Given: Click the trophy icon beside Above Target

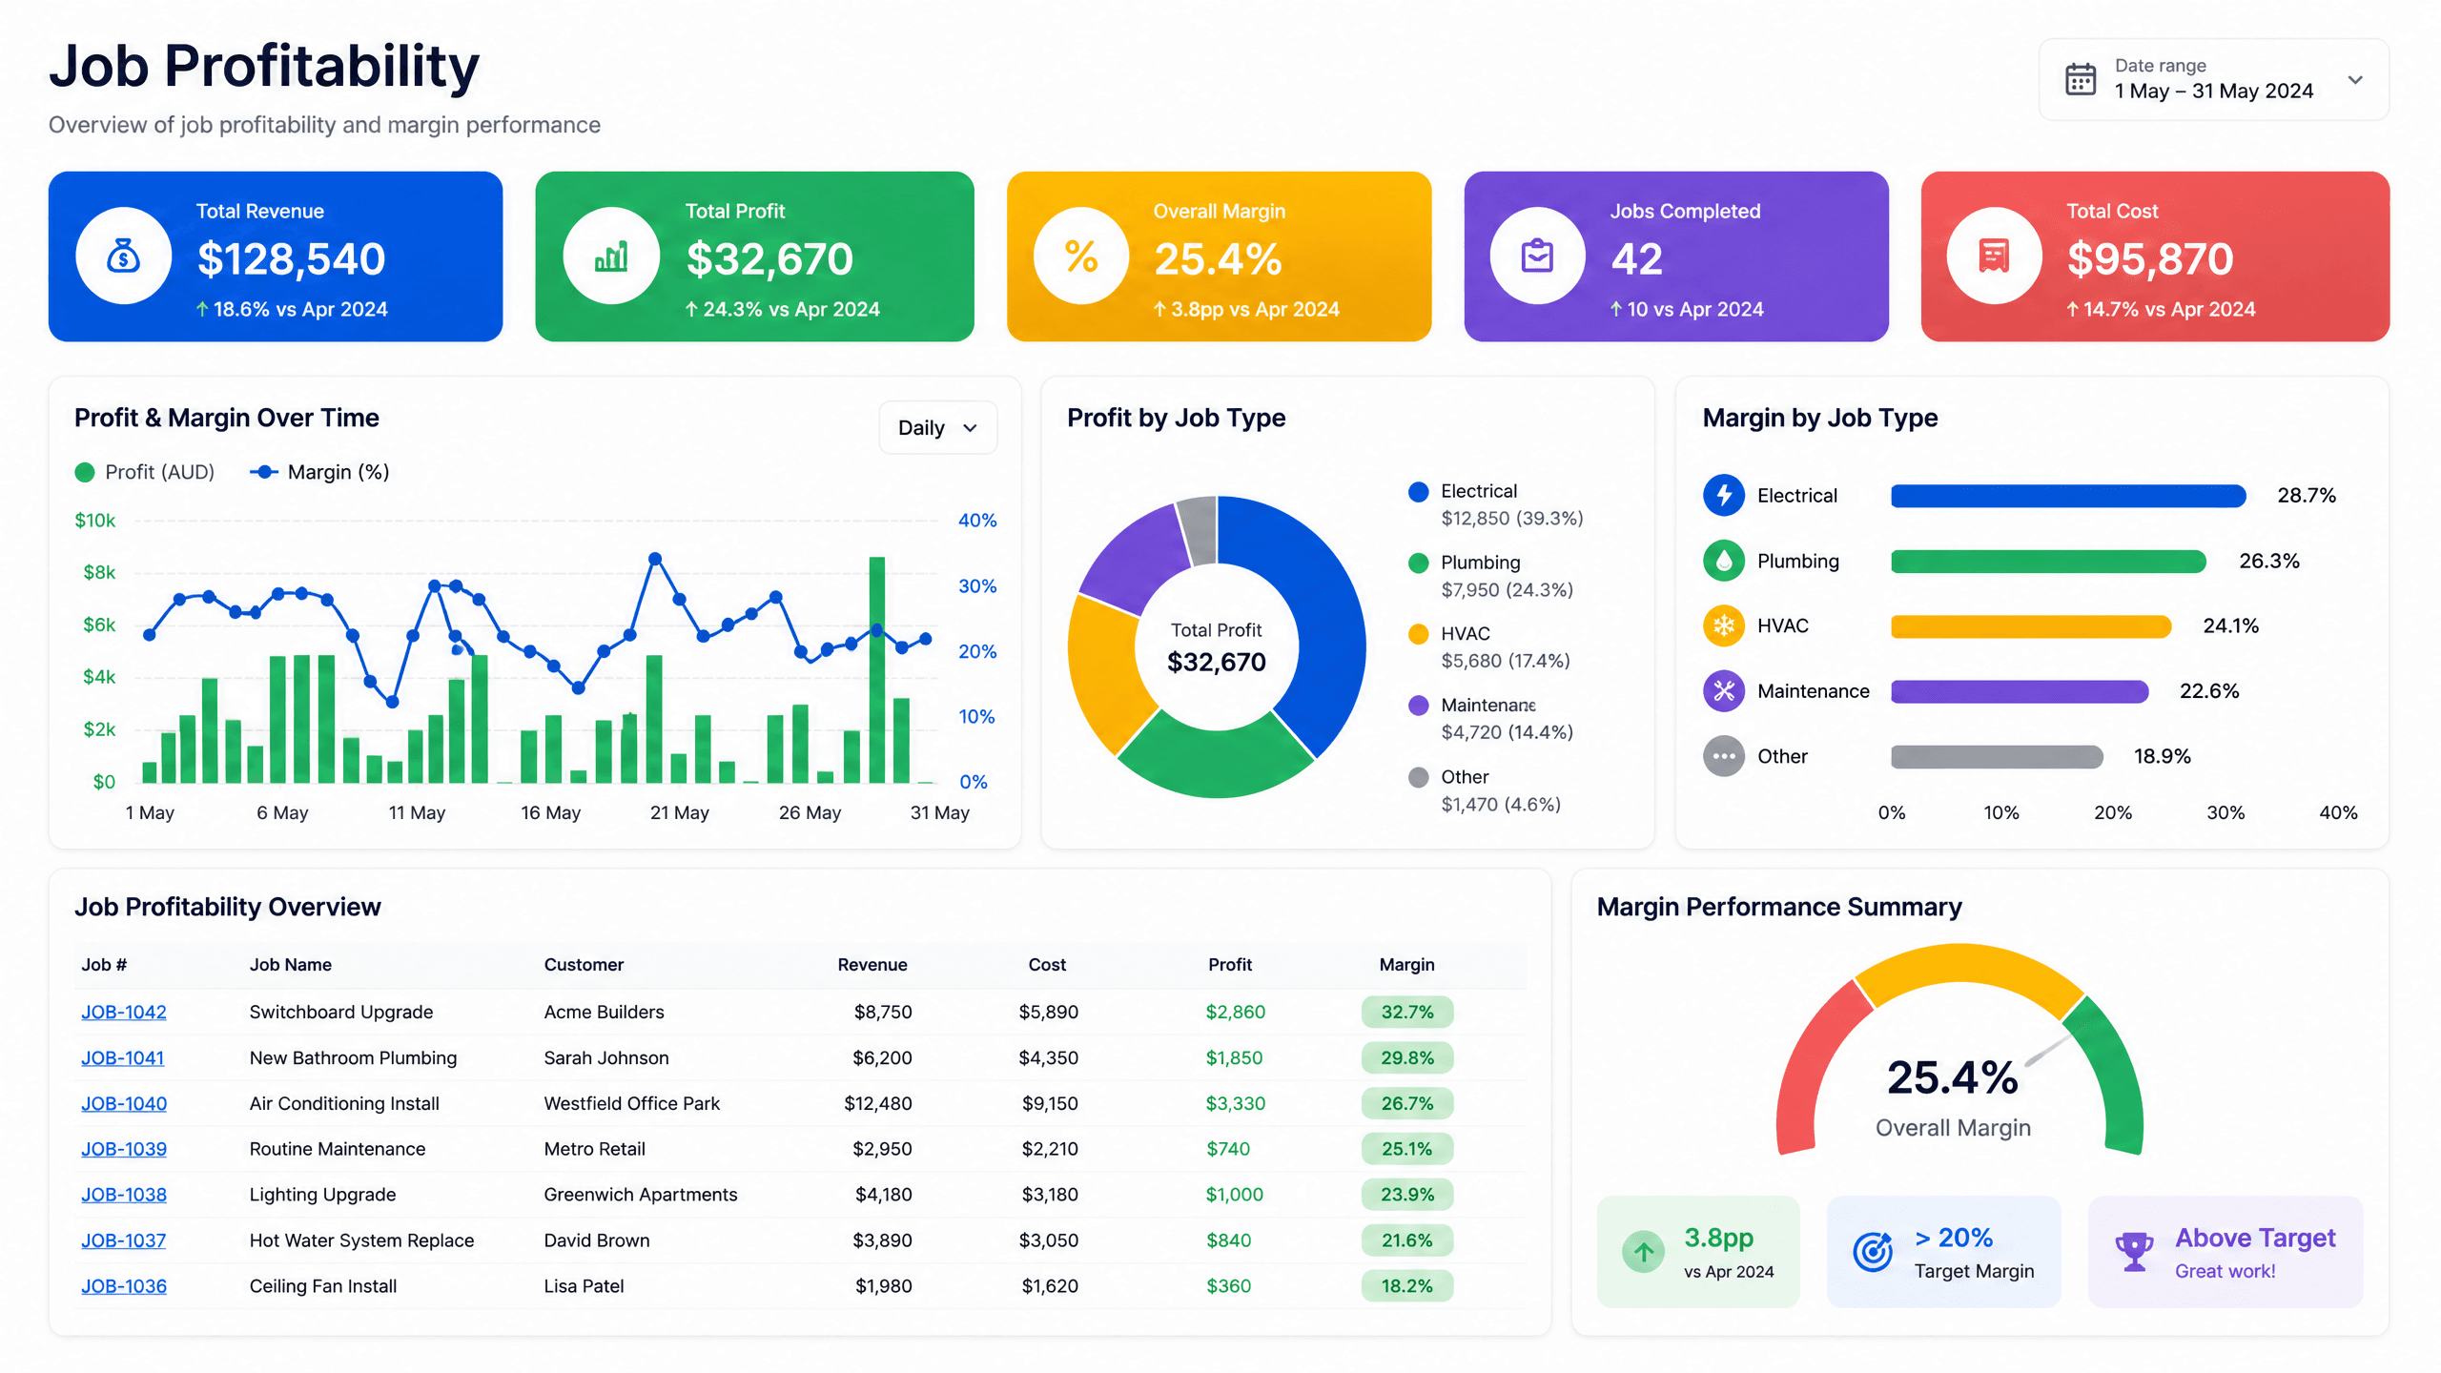Looking at the screenshot, I should tap(2134, 1252).
